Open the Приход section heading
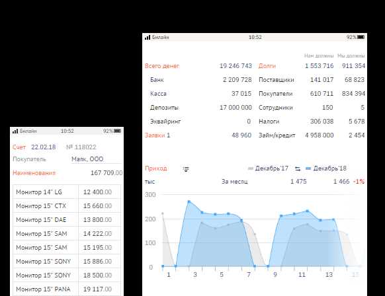385x296 pixels. pyautogui.click(x=156, y=168)
